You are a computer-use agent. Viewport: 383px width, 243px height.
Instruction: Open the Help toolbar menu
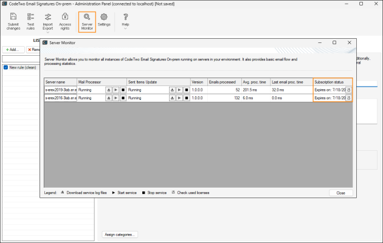point(125,21)
